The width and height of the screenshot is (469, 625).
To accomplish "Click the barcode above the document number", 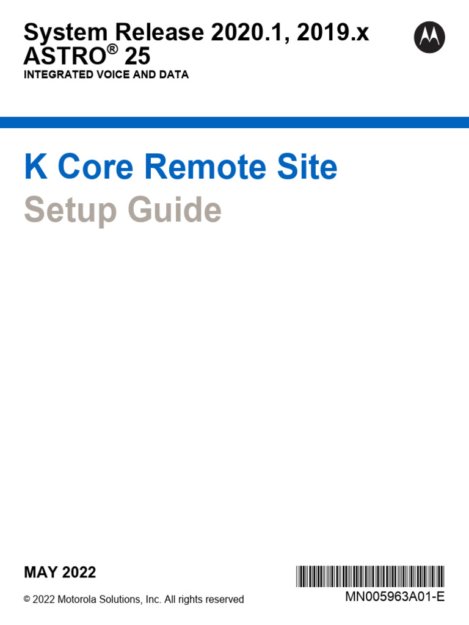I will [371, 577].
